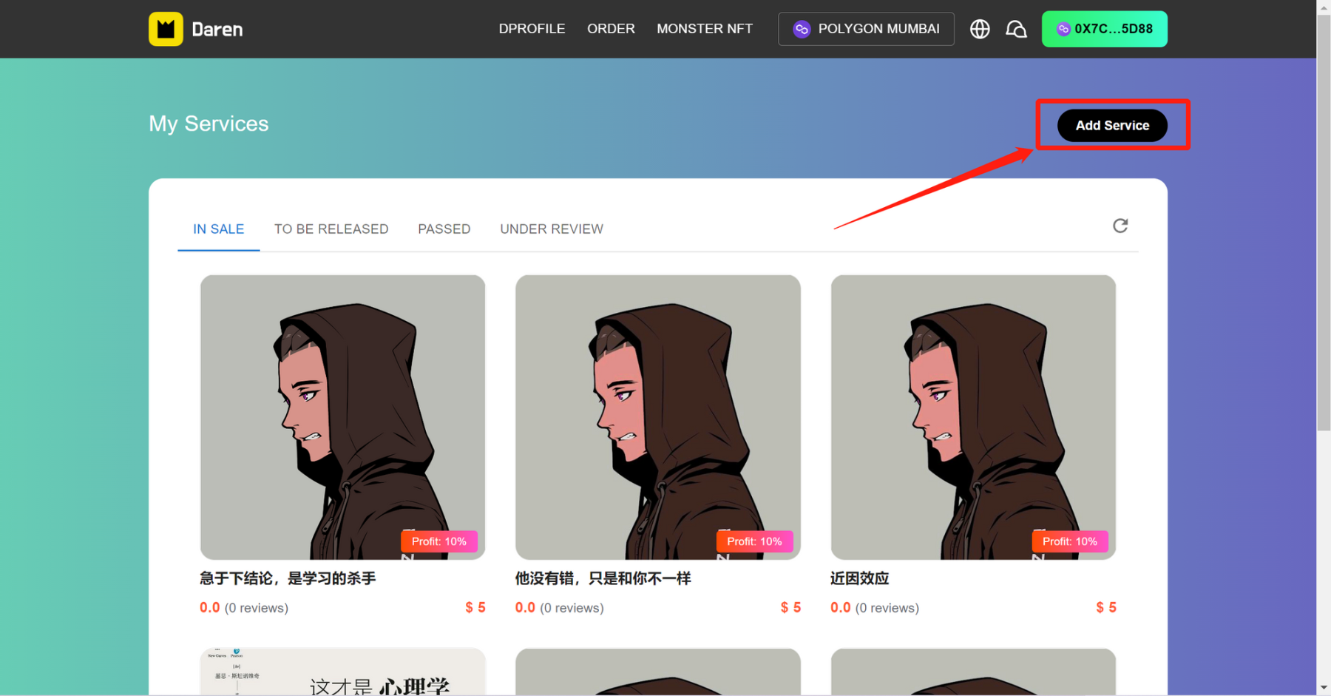Open the 他没有错，只是和你不一样 service title
The image size is (1331, 696).
(x=603, y=578)
